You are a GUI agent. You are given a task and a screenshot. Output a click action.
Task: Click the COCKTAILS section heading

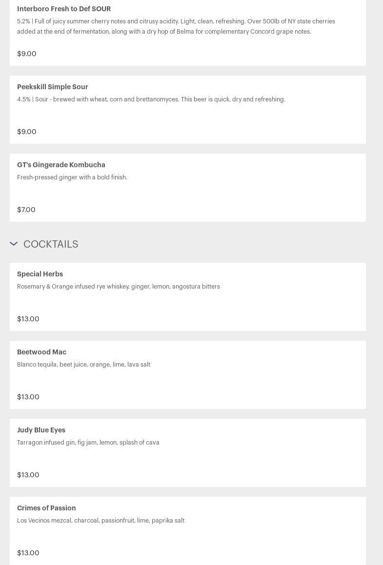coord(51,244)
